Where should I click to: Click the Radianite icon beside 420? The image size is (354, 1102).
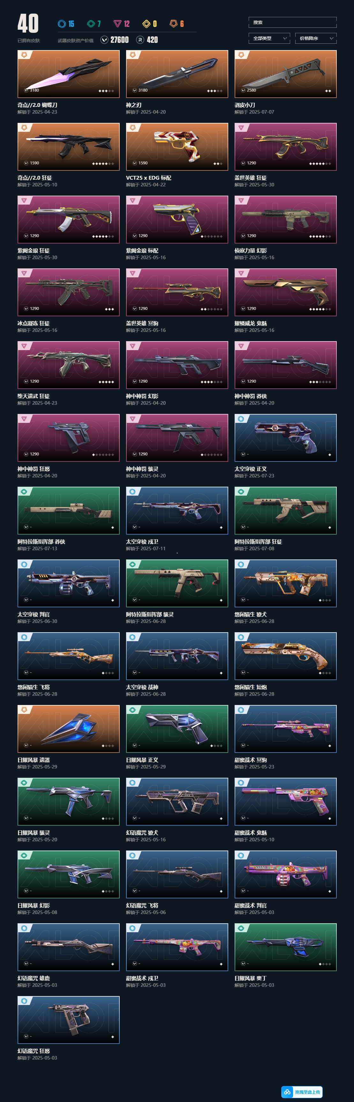click(x=140, y=40)
